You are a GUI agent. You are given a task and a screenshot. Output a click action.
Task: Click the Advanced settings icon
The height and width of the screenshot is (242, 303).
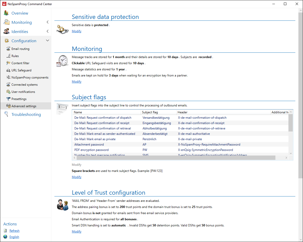pyautogui.click(x=8, y=106)
